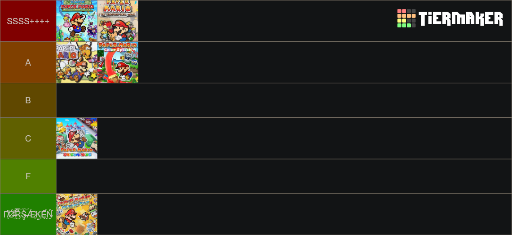Screen dimensions: 512x235
Task: Select the C tier label cell
Action: coord(28,138)
